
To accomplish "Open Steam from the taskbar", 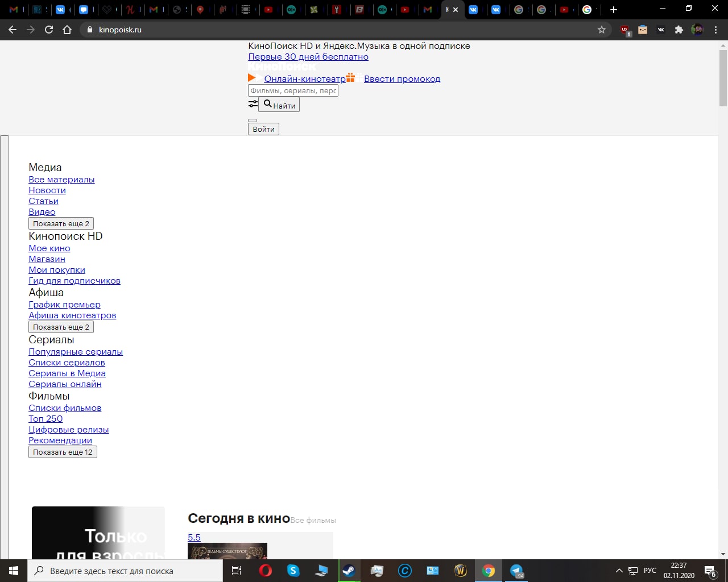I will tap(349, 571).
